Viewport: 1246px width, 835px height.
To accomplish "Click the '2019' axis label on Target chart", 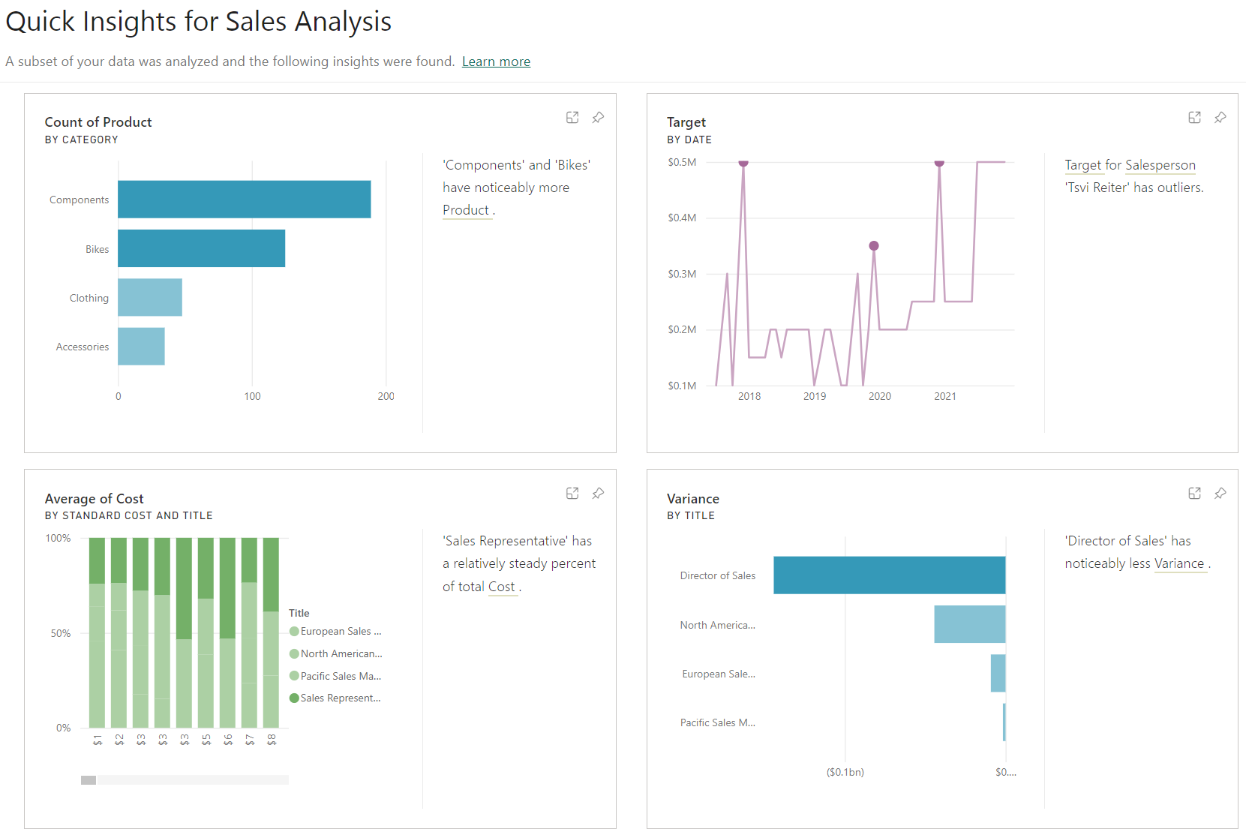I will (x=815, y=396).
